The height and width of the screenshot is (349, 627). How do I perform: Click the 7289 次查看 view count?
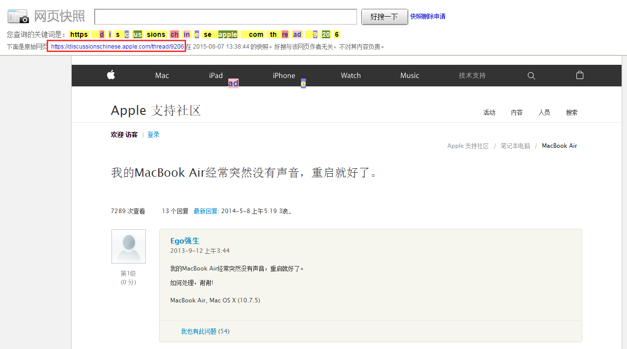tap(128, 211)
